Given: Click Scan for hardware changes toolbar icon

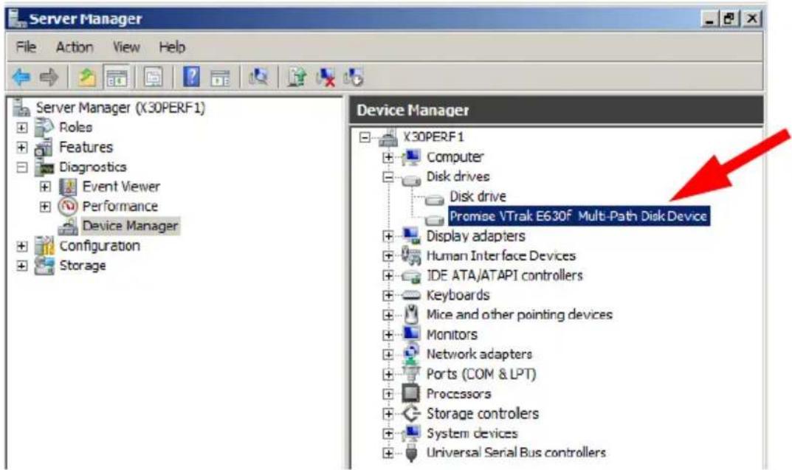Looking at the screenshot, I should click(258, 77).
